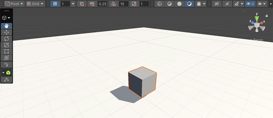Image resolution: width=273 pixels, height=118 pixels.
Task: Open the debug draw mode dropdown
Action: 204,4
